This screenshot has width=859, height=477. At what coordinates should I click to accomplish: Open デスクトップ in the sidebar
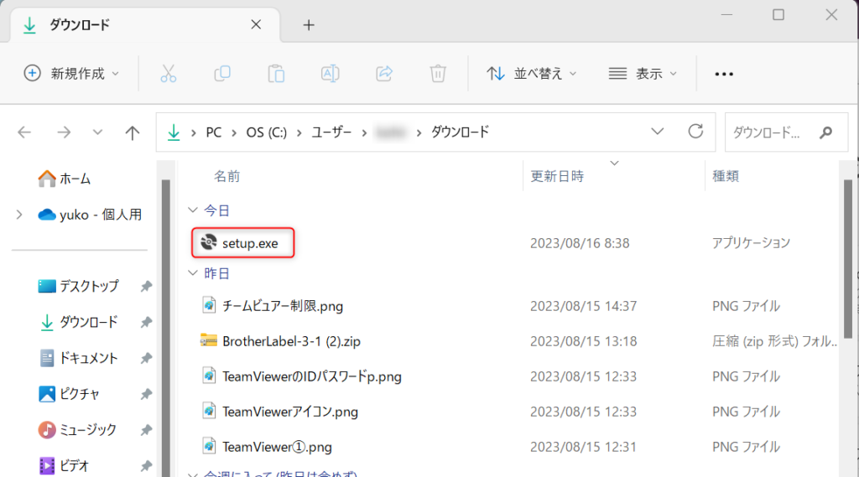pos(78,286)
